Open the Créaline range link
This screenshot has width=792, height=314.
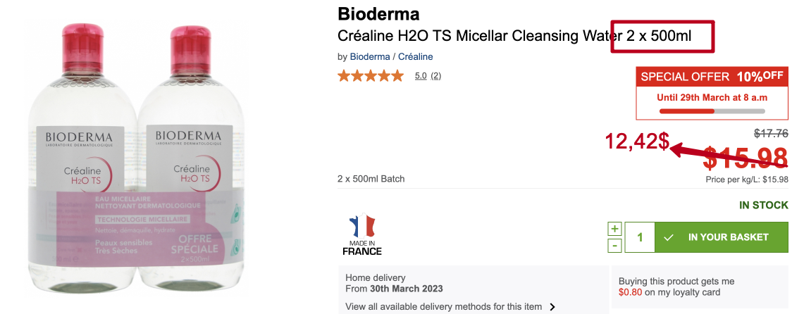tap(416, 56)
